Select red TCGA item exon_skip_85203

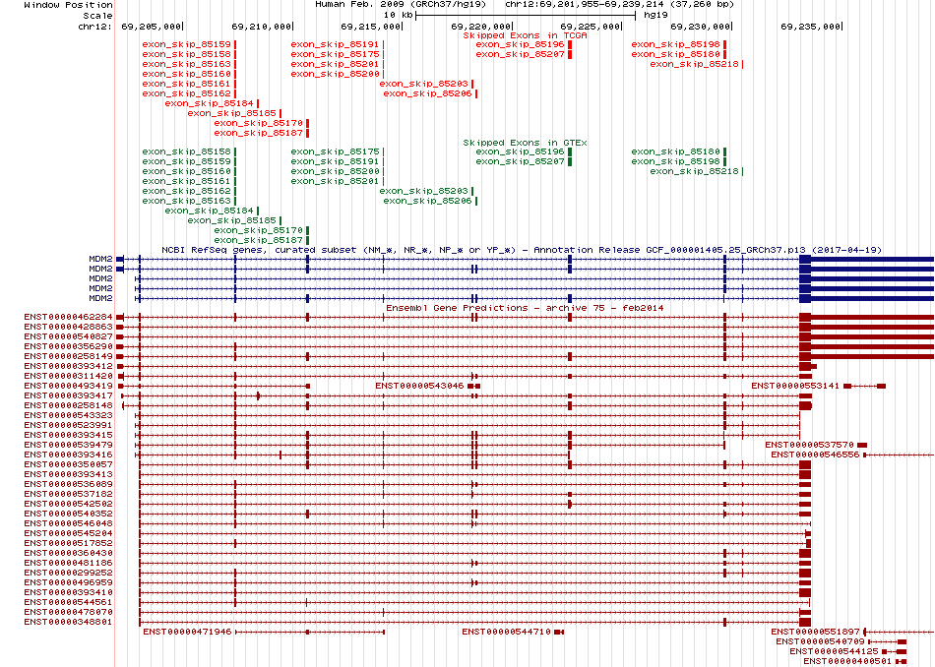coord(424,84)
